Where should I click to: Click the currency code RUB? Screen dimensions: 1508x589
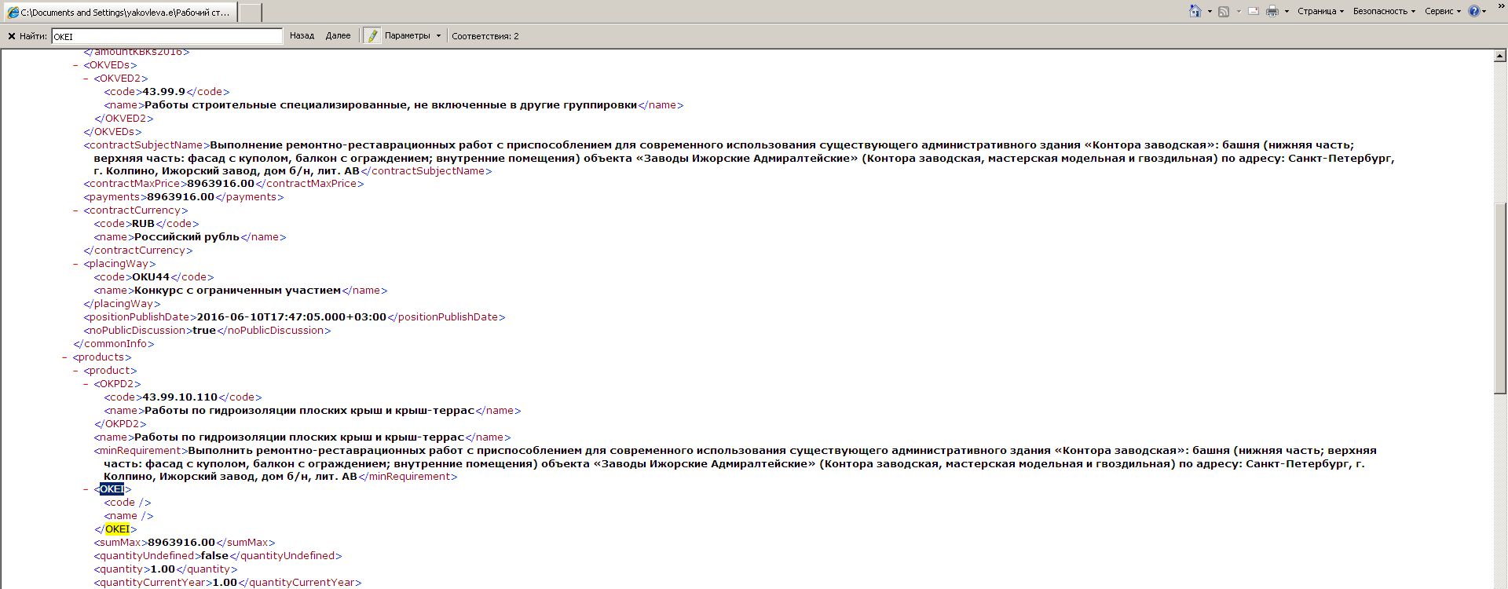point(143,224)
